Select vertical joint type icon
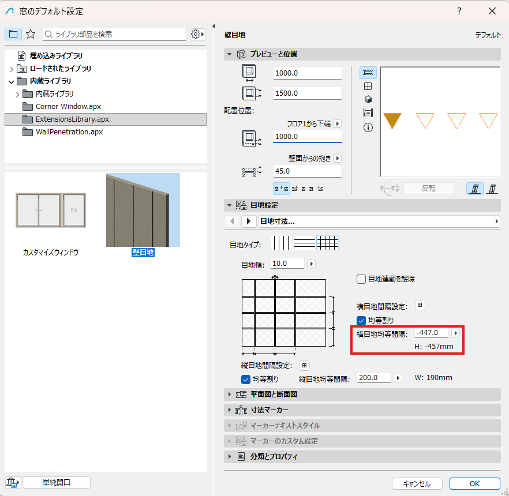Image resolution: width=509 pixels, height=496 pixels. 282,243
